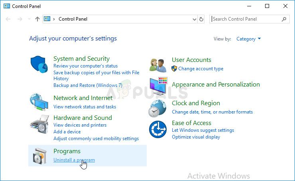The image size is (295, 181).
Task: Select View network status and tasks
Action: tap(85, 107)
